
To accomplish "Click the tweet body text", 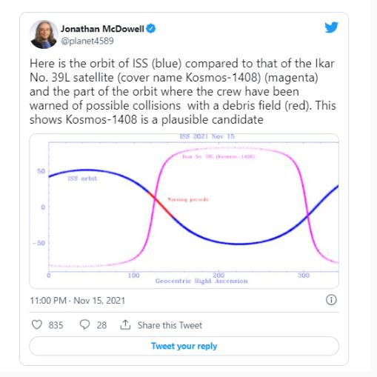I will click(183, 92).
